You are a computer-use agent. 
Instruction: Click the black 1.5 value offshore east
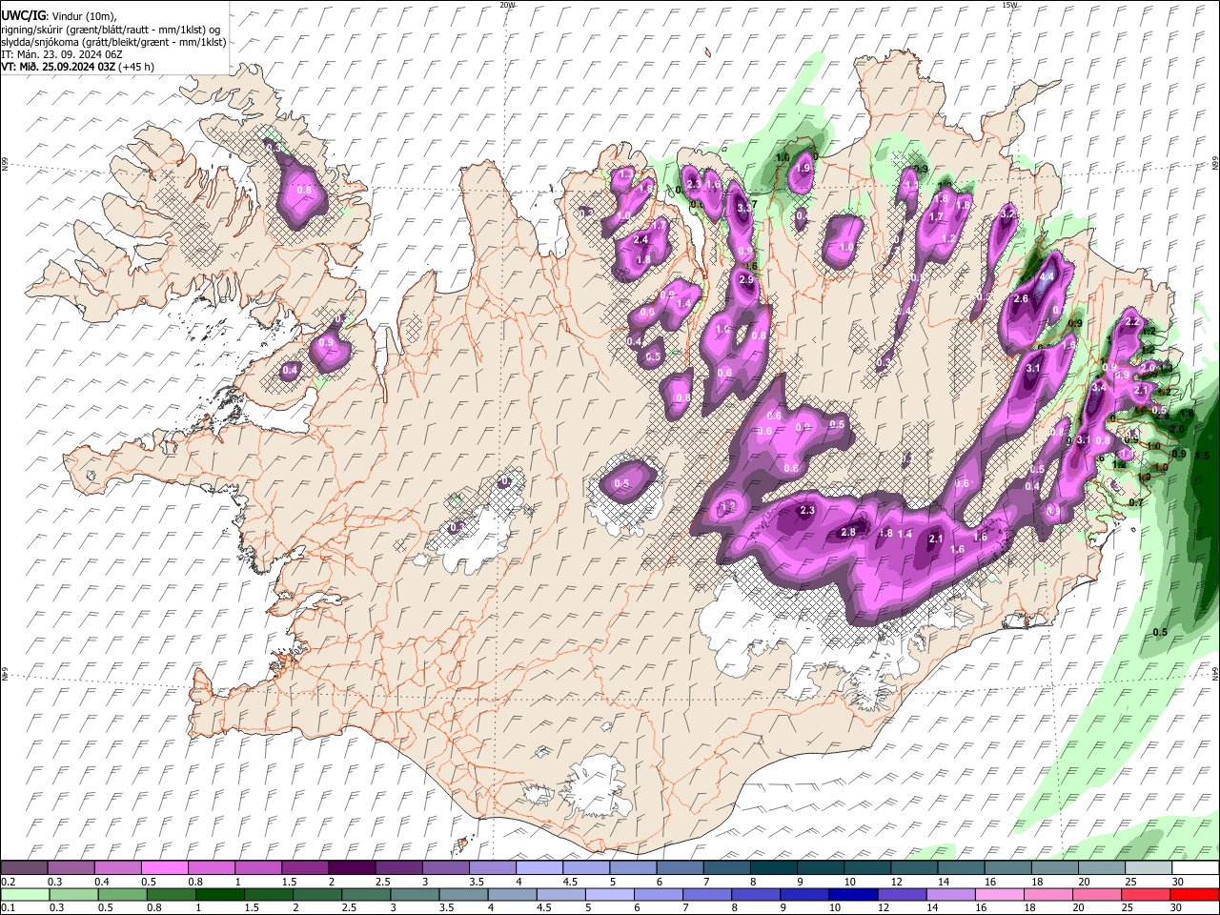point(1202,456)
